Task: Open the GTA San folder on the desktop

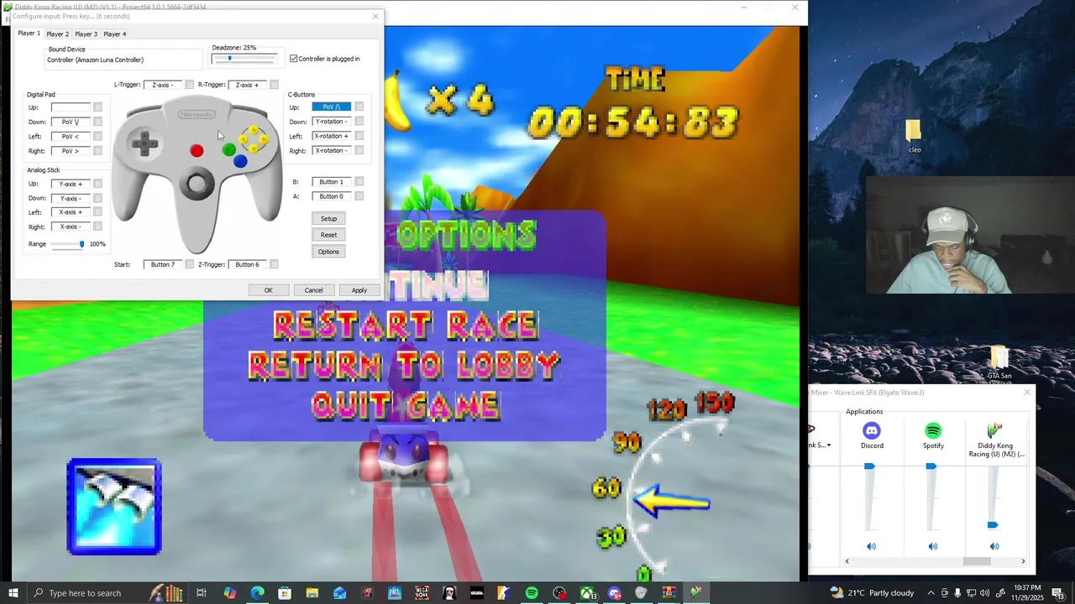Action: tap(999, 362)
